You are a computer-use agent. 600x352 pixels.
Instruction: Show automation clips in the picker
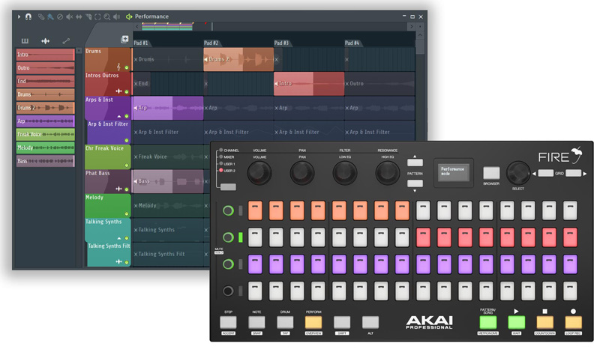point(66,41)
